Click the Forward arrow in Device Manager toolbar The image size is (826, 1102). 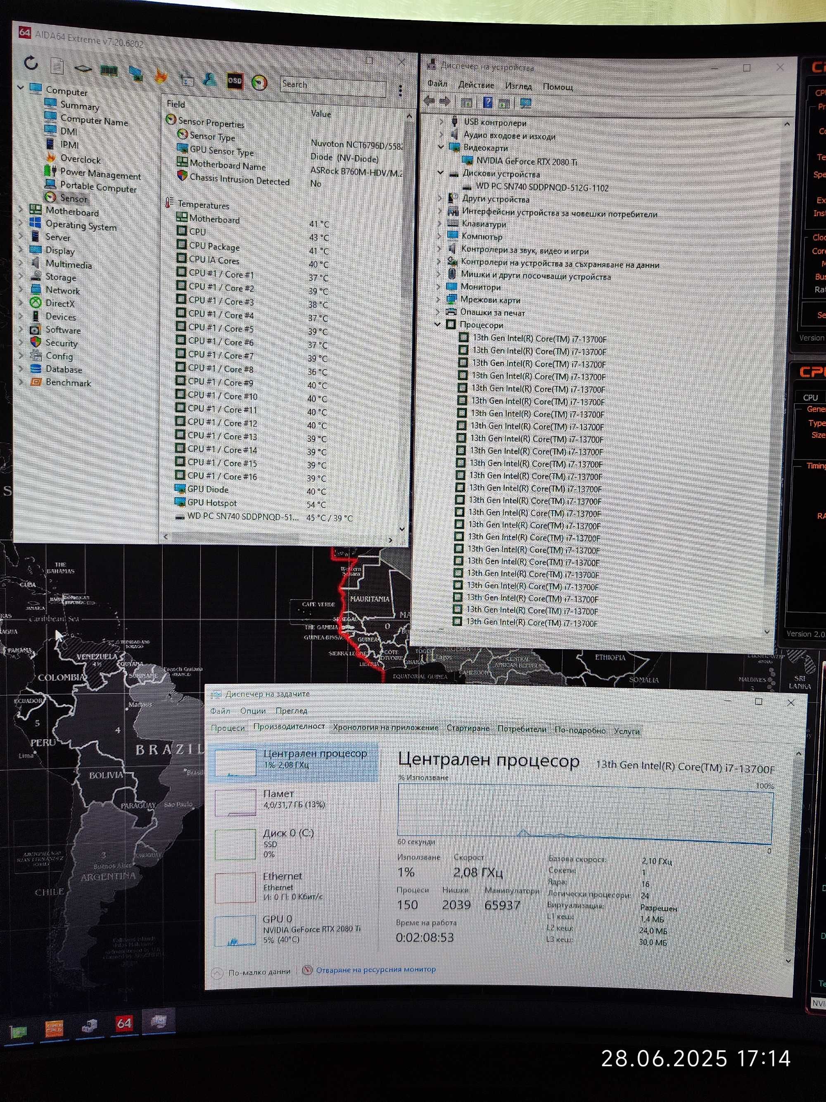pos(445,102)
